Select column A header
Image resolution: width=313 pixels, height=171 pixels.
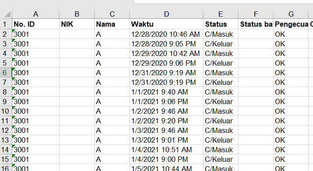coord(36,14)
